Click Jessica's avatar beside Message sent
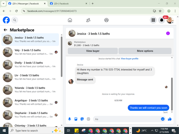The height and width of the screenshot is (134, 179). [71, 81]
